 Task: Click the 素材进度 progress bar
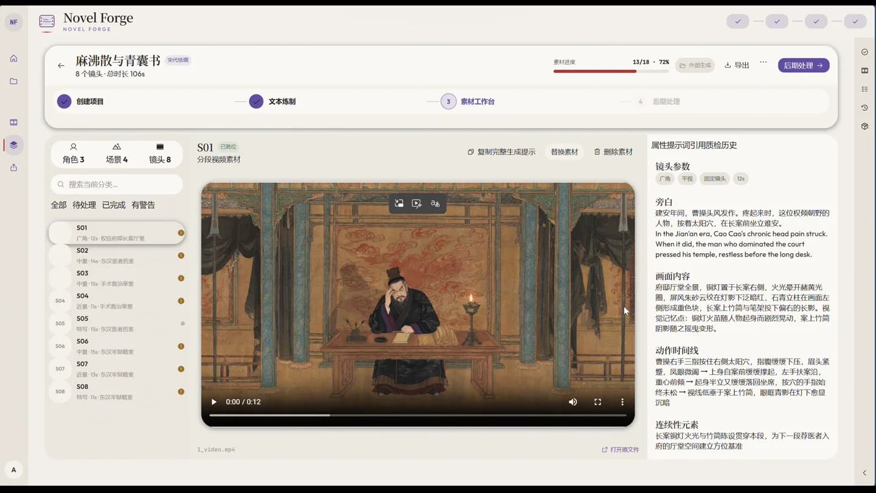tap(611, 71)
